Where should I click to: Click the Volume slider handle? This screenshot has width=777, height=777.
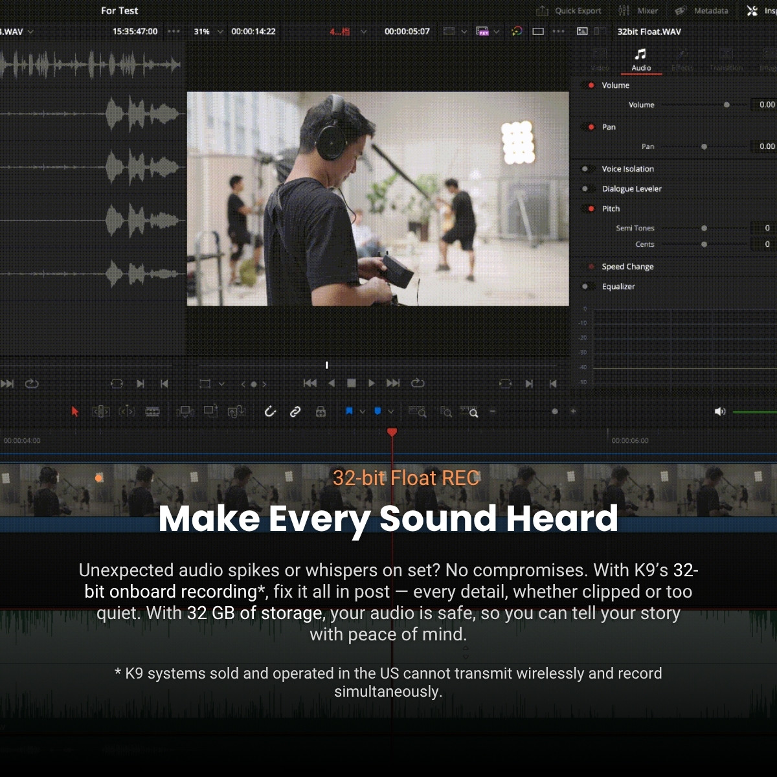726,105
